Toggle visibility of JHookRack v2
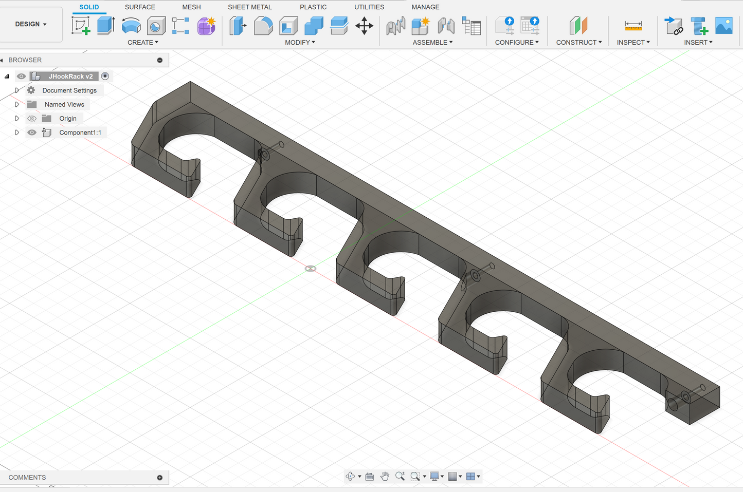Image resolution: width=743 pixels, height=492 pixels. [x=21, y=77]
